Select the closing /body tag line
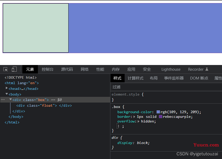The image size is (222, 159). (16, 117)
